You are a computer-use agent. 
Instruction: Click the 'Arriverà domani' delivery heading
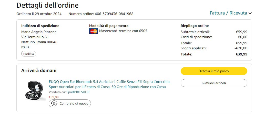pyautogui.click(x=39, y=70)
